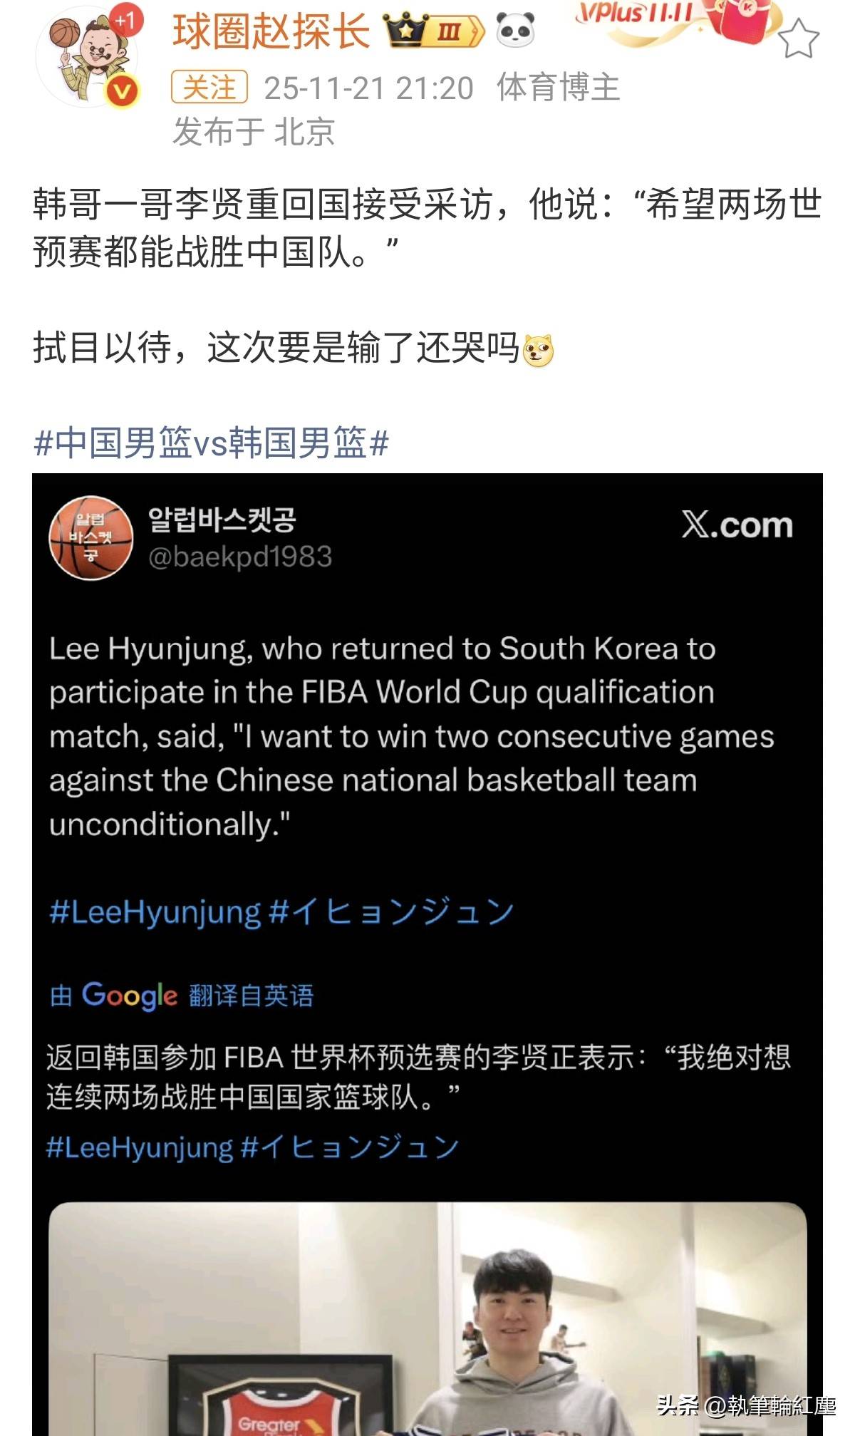Open 球圈赵探长's profile avatar
This screenshot has height=1436, width=855.
87,57
